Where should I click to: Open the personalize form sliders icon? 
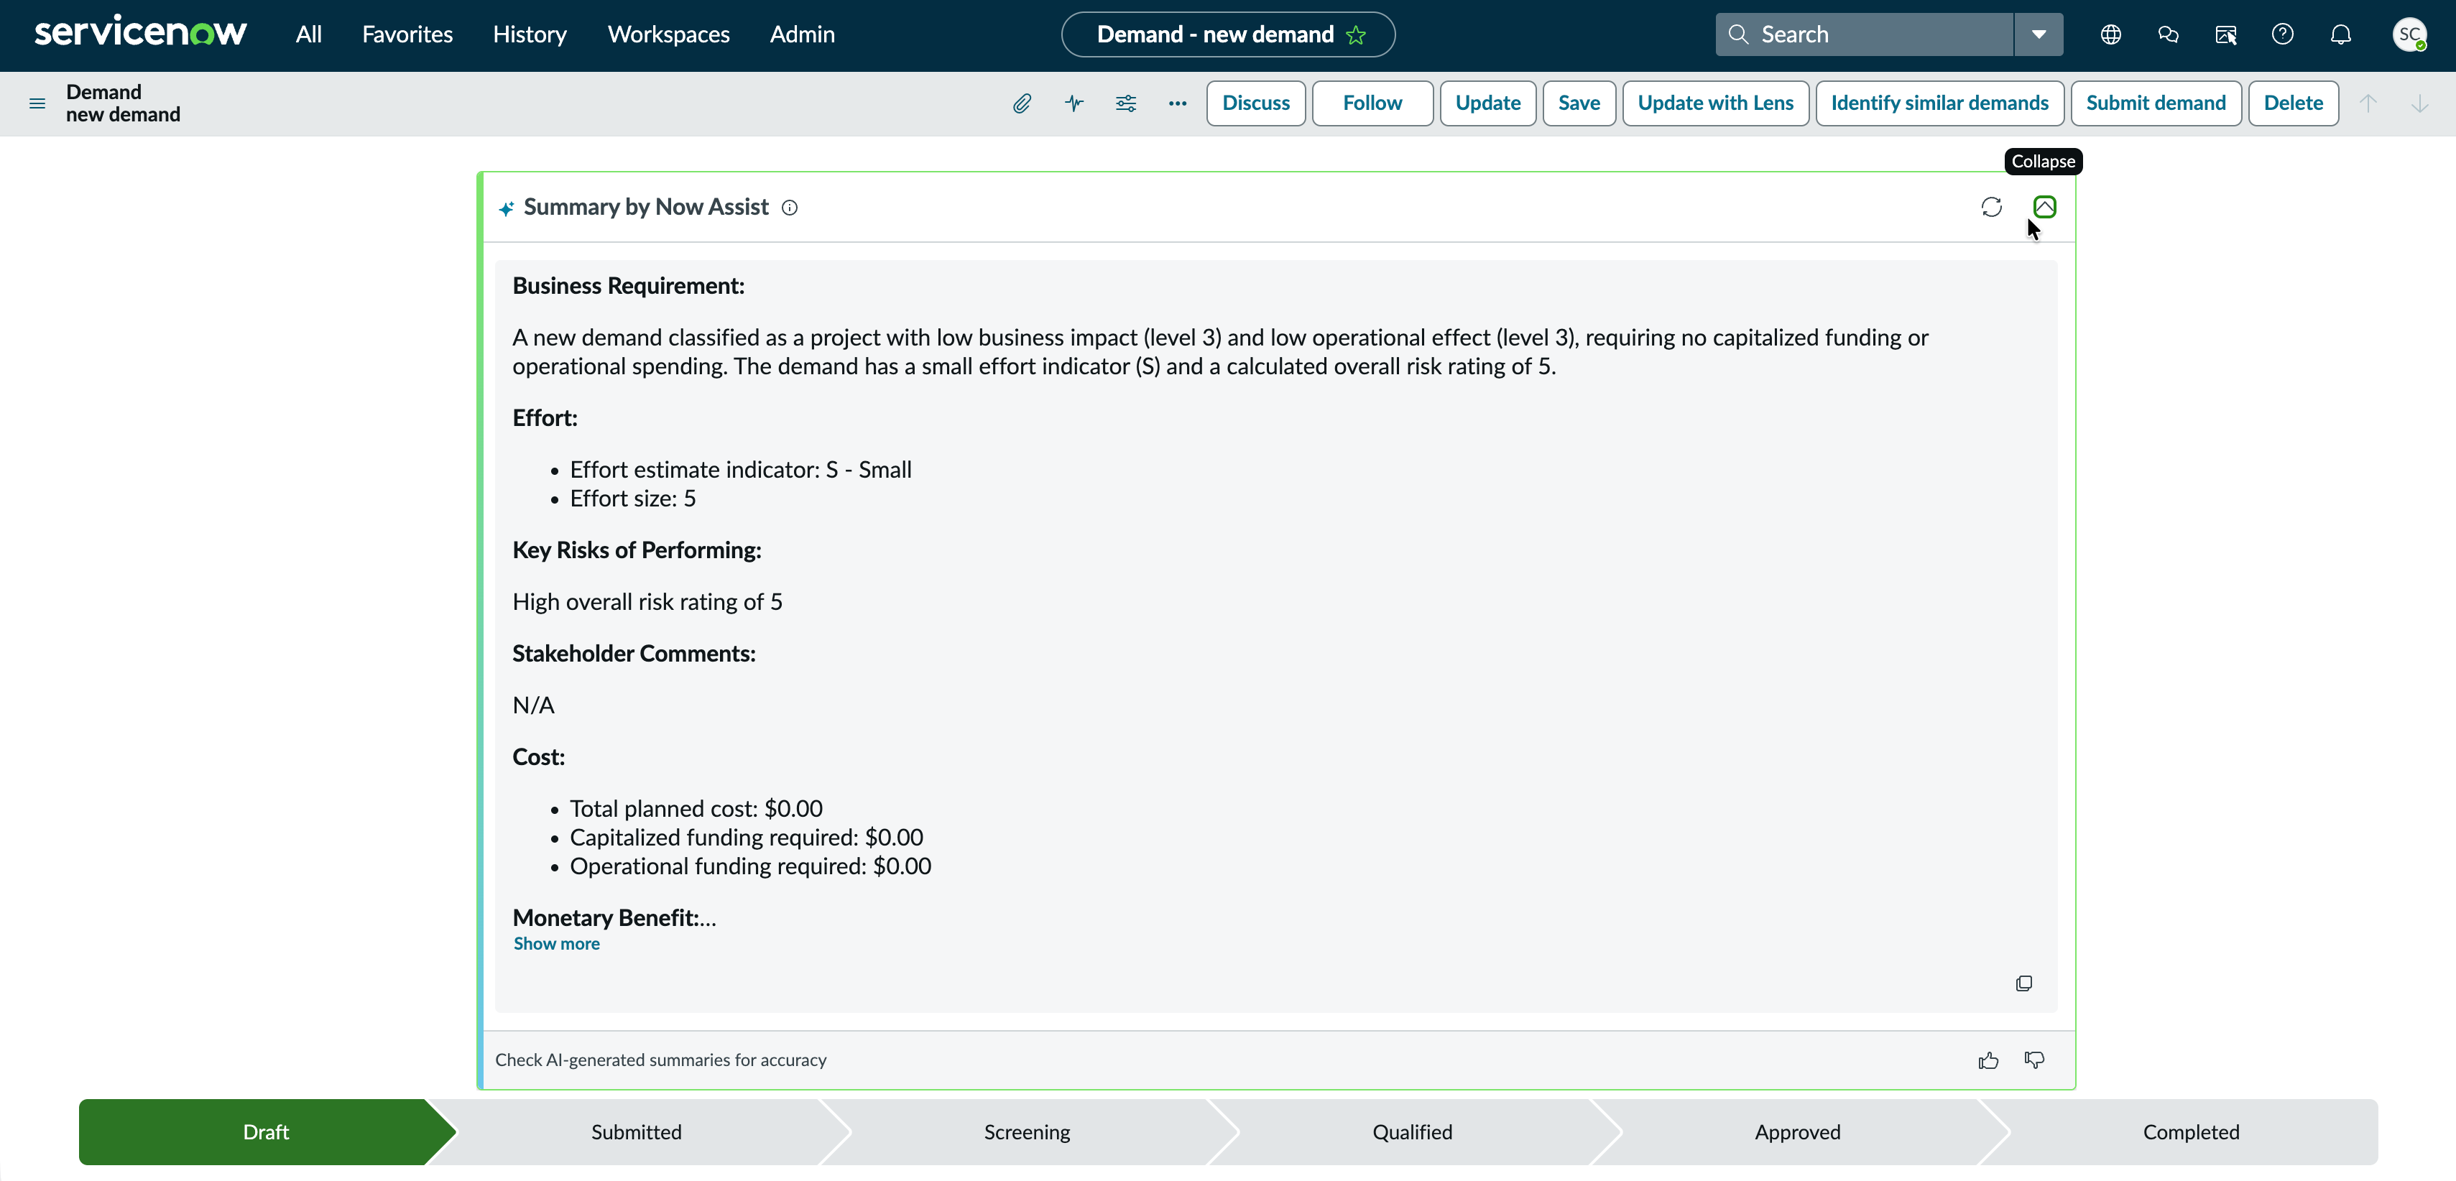pos(1126,103)
